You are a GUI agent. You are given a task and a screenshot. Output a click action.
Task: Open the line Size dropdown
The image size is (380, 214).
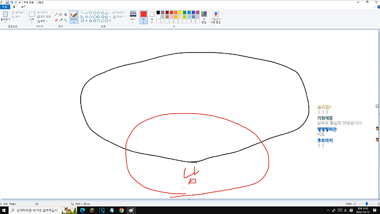pyautogui.click(x=133, y=17)
